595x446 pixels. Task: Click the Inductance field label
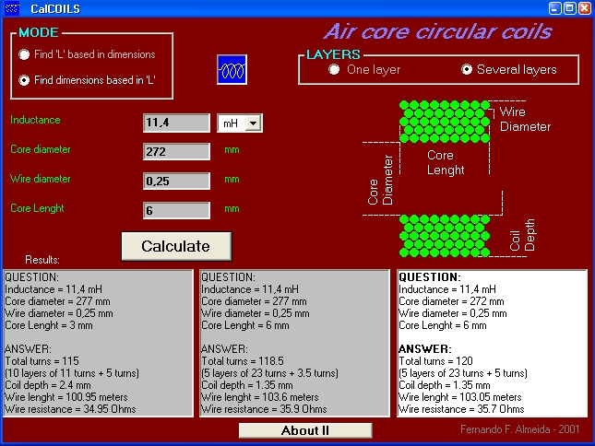pyautogui.click(x=35, y=120)
